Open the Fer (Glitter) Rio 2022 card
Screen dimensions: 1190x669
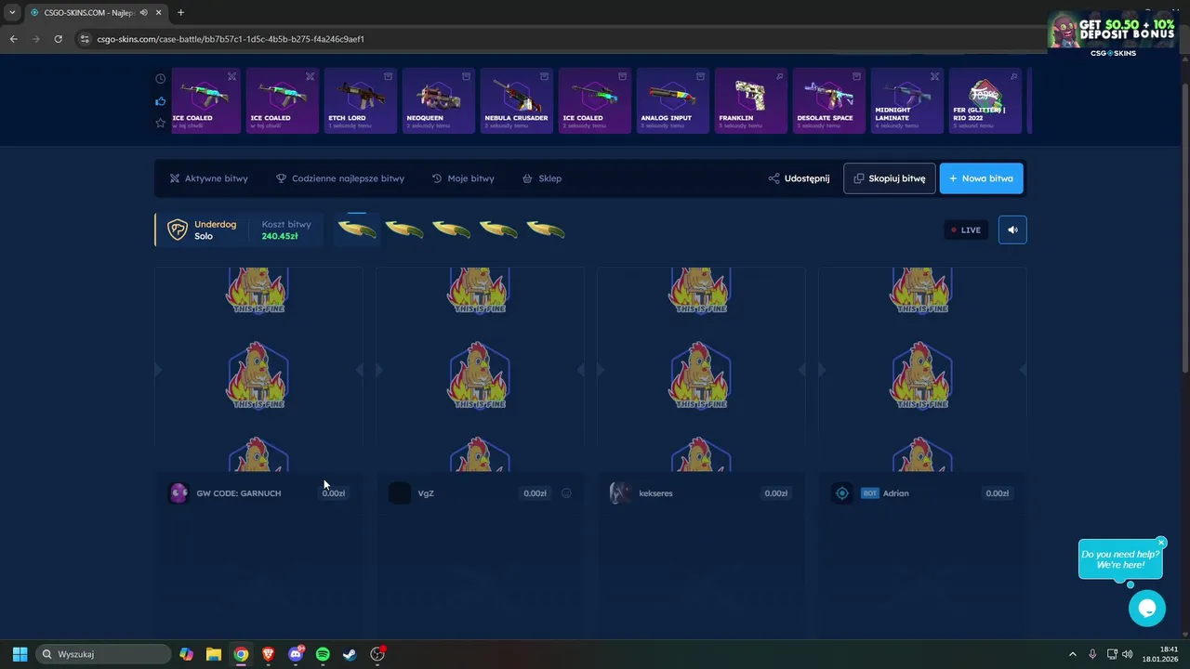(985, 100)
